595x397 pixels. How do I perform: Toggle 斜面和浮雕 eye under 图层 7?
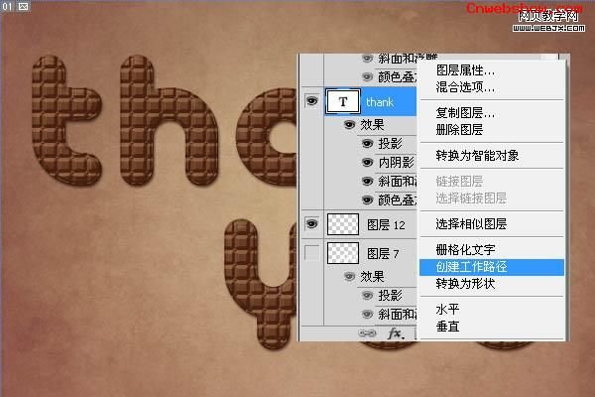coord(367,315)
